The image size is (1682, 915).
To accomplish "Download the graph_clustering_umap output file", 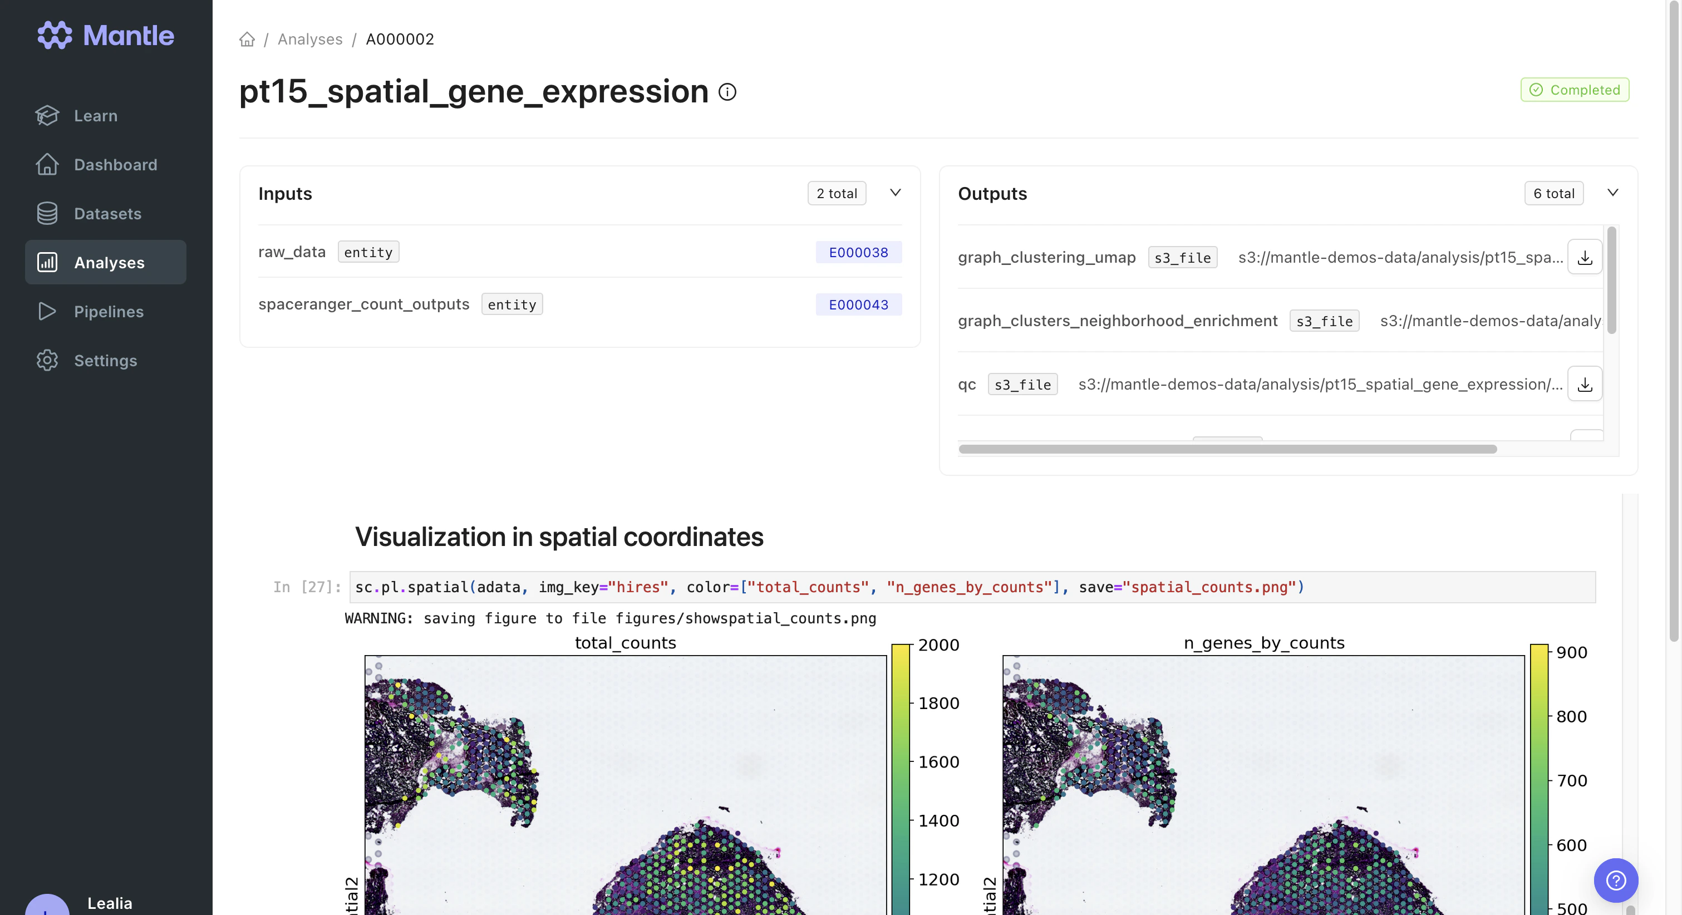I will pyautogui.click(x=1584, y=257).
